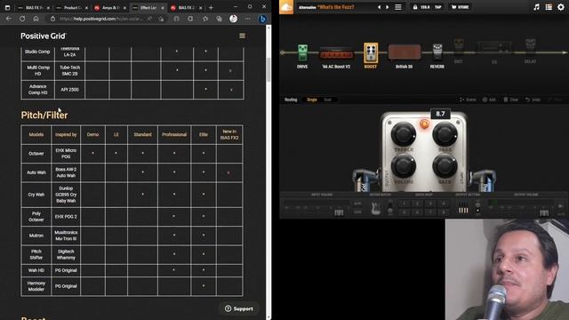Select the British 30 cabinet
Viewport: 569px width, 320px height.
pyautogui.click(x=405, y=52)
